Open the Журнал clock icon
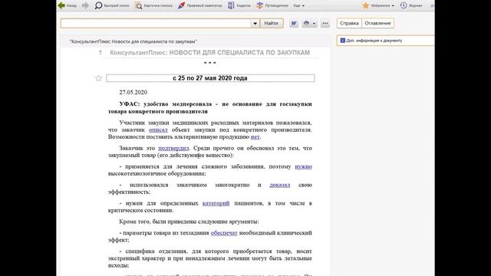 [404, 5]
